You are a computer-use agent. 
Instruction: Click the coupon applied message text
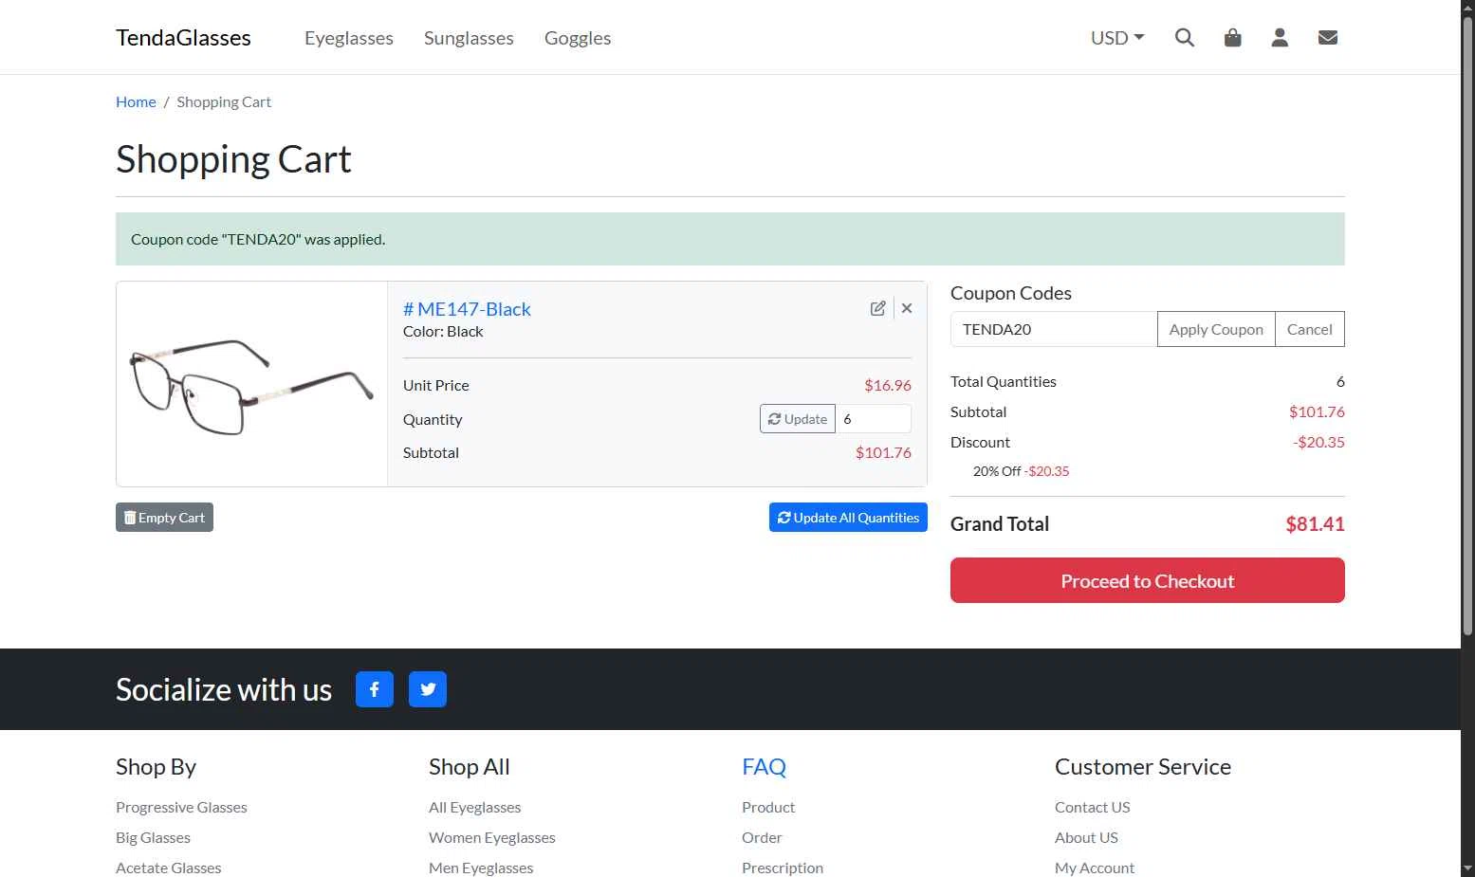[258, 239]
